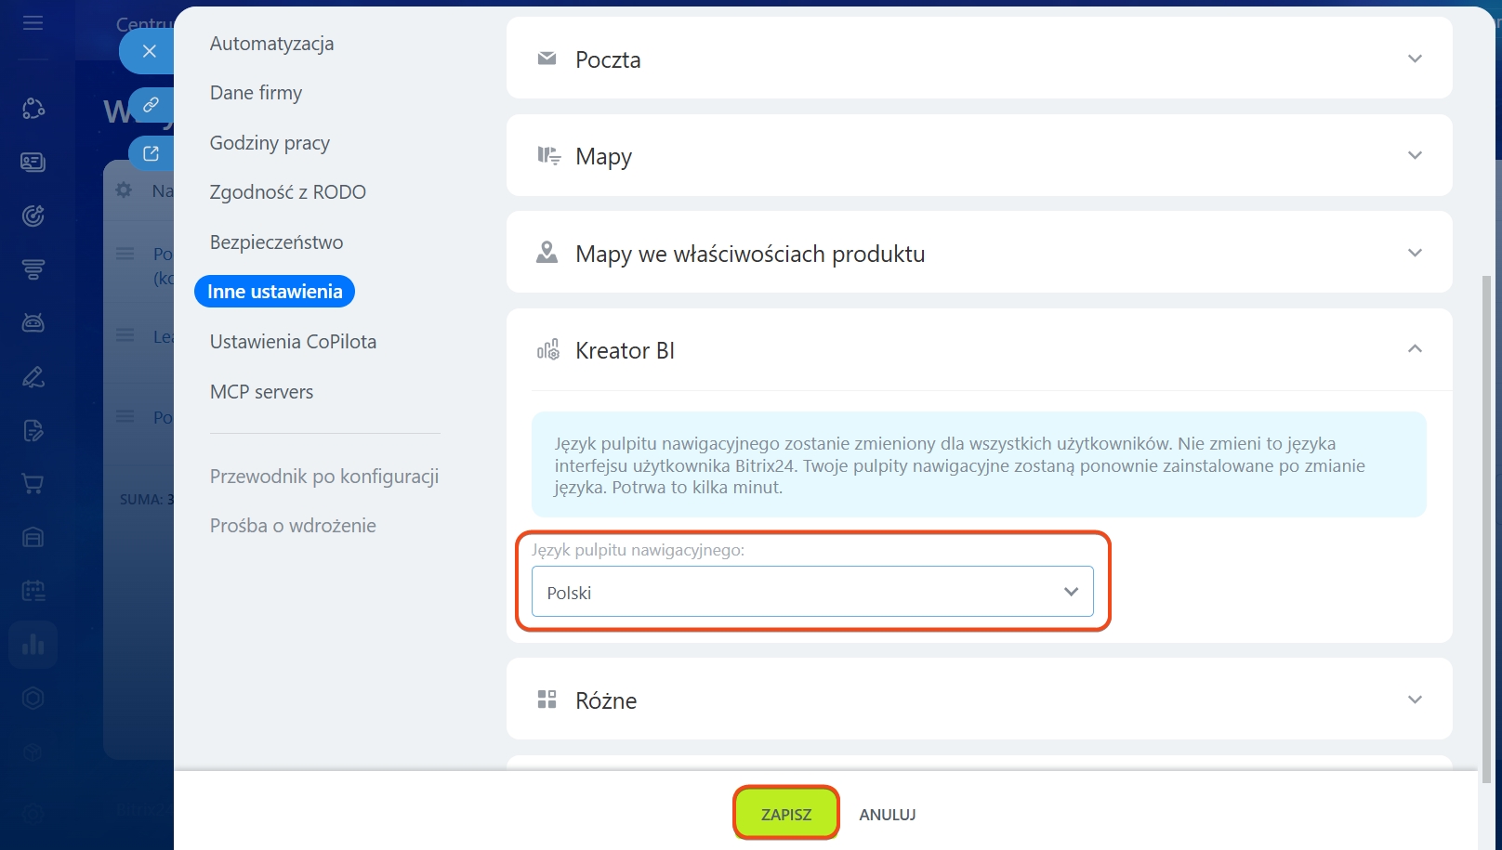Expand the Poczta section
The image size is (1502, 850).
(x=1415, y=59)
